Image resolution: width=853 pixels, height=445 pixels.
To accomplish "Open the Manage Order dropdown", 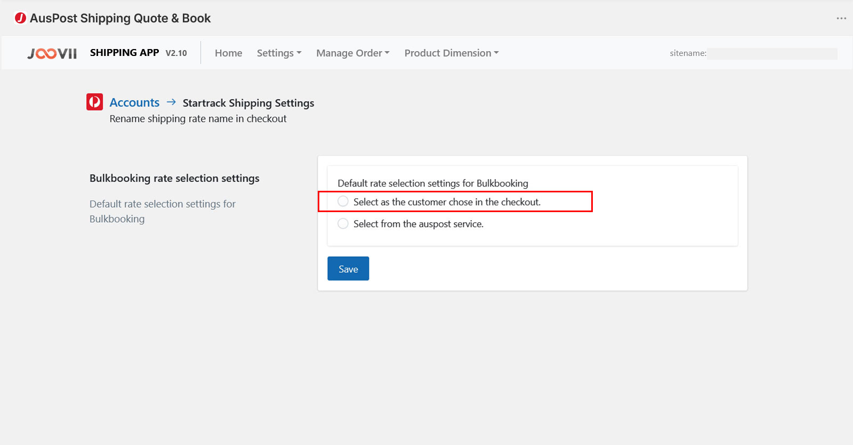I will coord(353,53).
